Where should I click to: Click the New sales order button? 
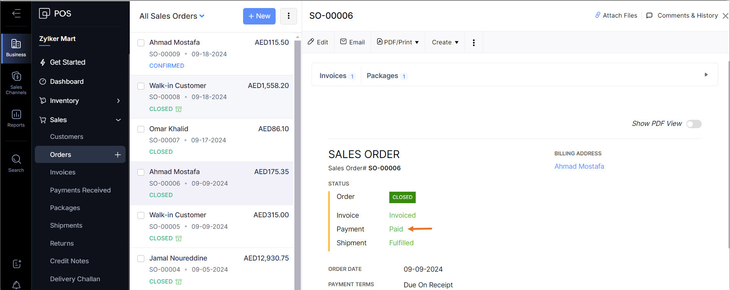(259, 16)
